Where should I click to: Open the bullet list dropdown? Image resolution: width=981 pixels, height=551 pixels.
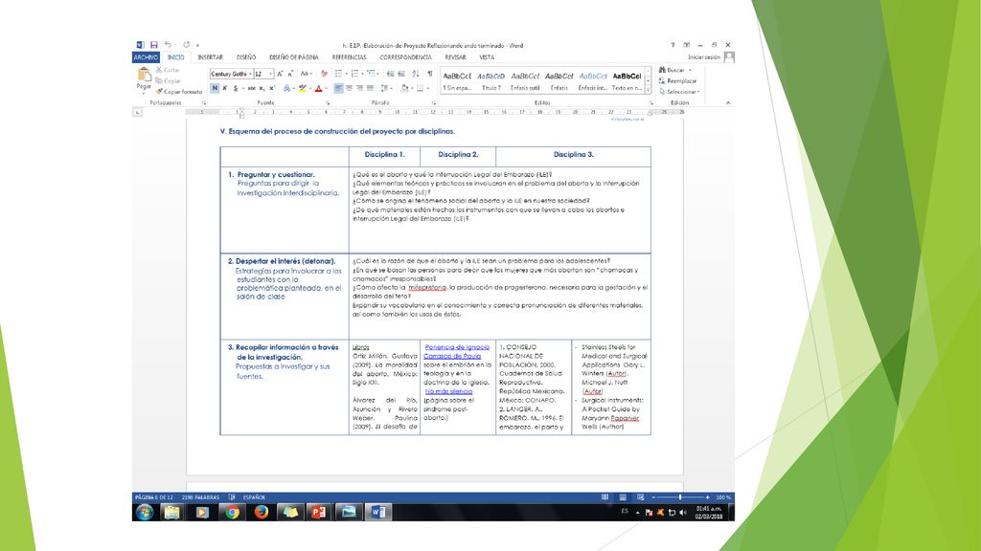[347, 74]
